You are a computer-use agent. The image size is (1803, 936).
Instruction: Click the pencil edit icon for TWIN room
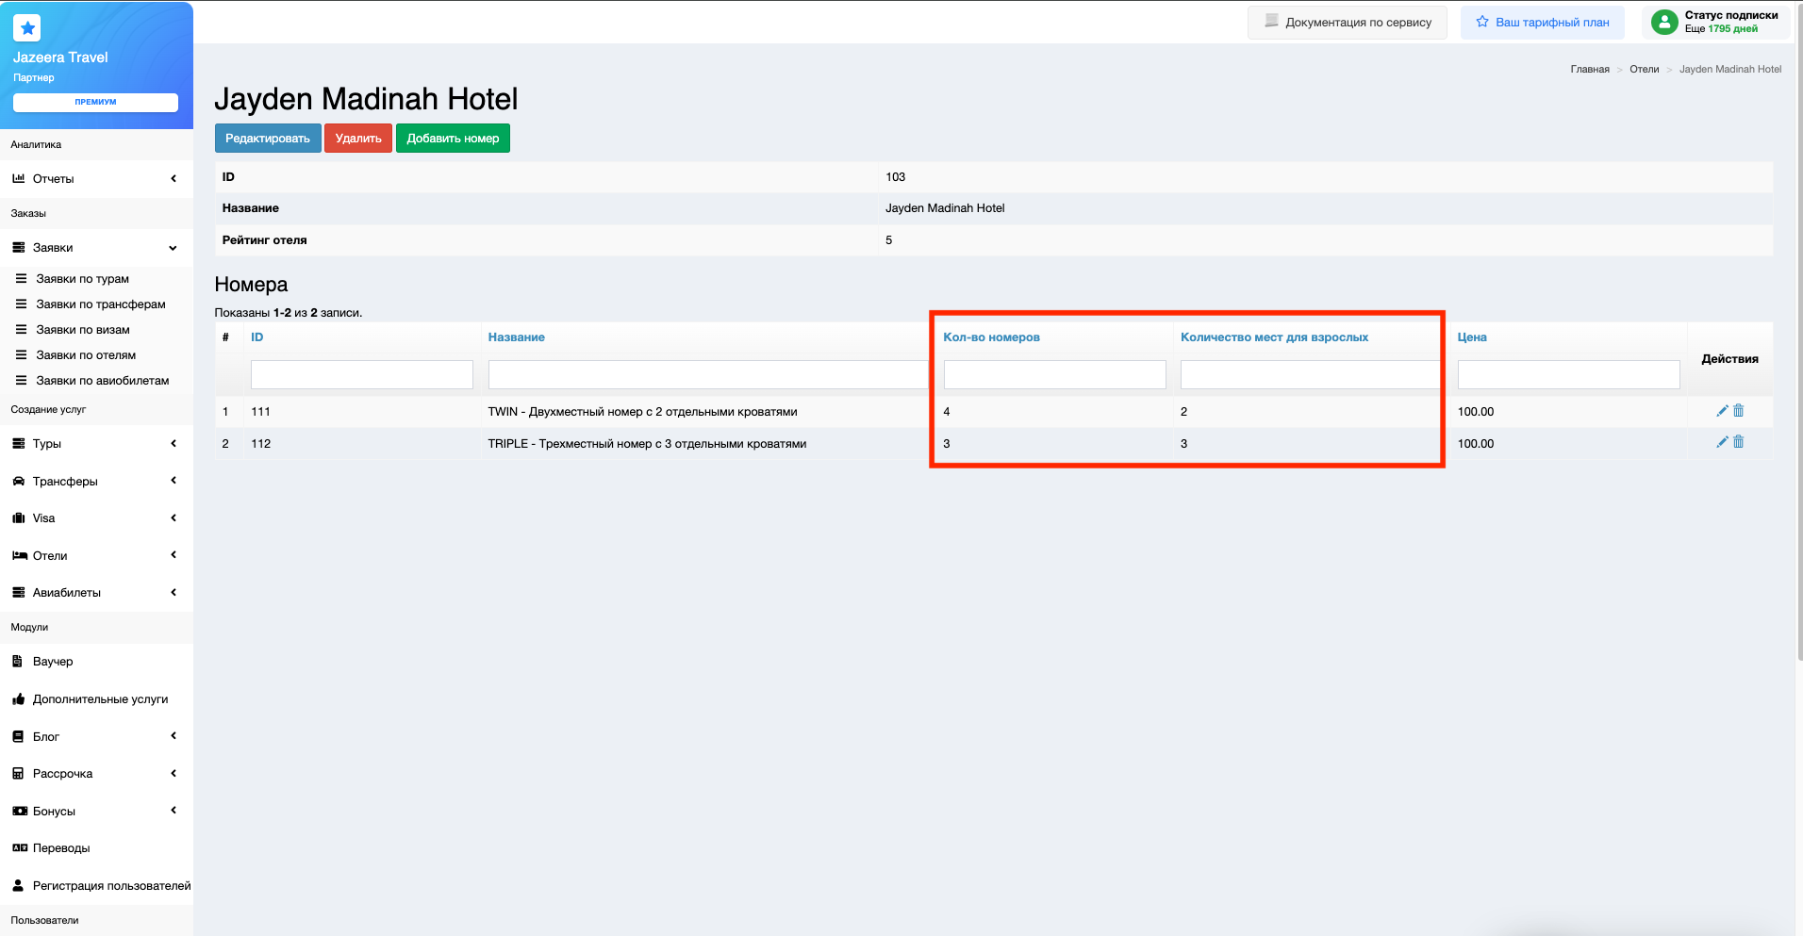pyautogui.click(x=1722, y=411)
